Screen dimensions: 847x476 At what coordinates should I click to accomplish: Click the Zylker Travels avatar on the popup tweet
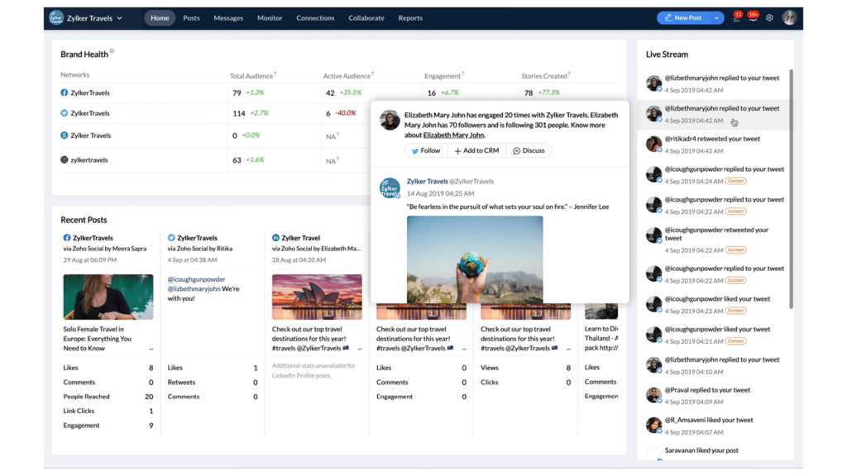point(390,188)
